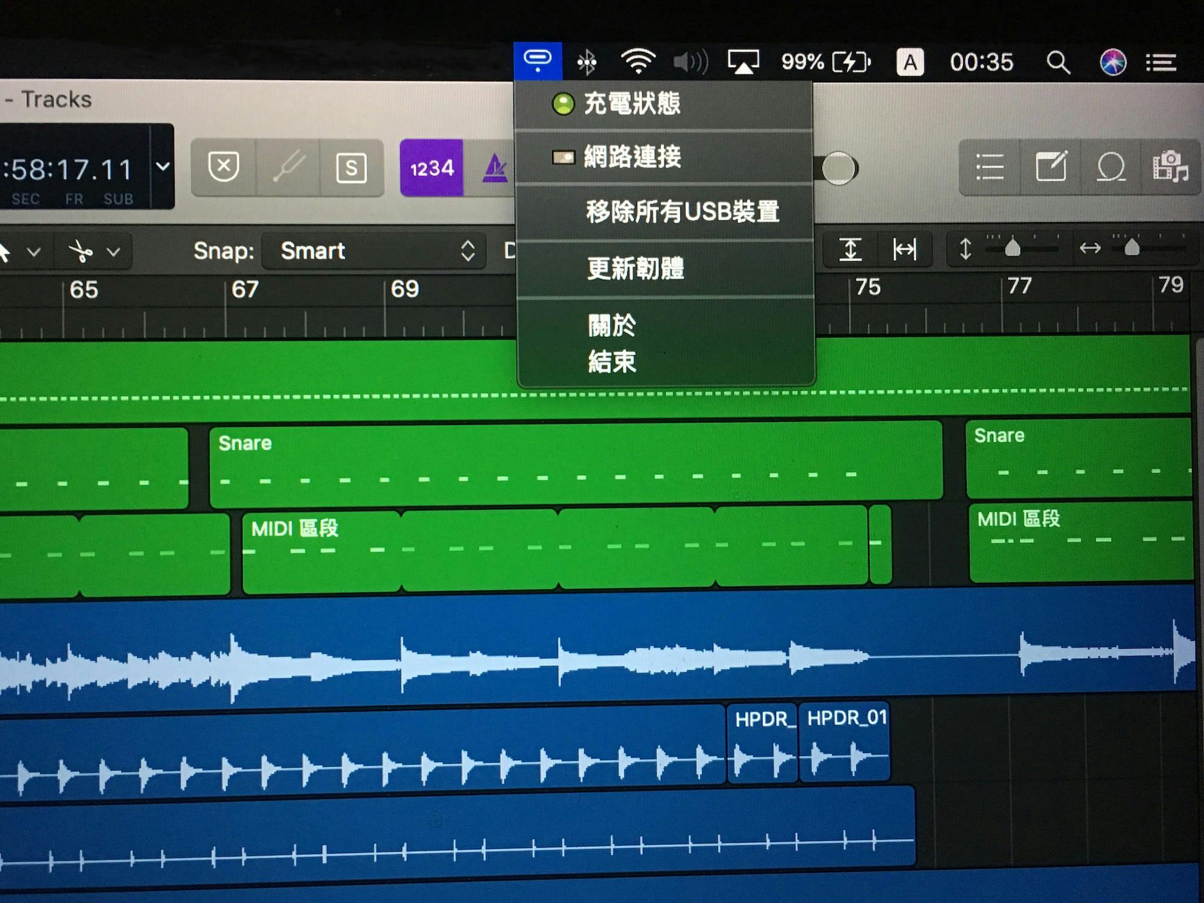Choose 更新韌體 from the menu

click(x=636, y=268)
